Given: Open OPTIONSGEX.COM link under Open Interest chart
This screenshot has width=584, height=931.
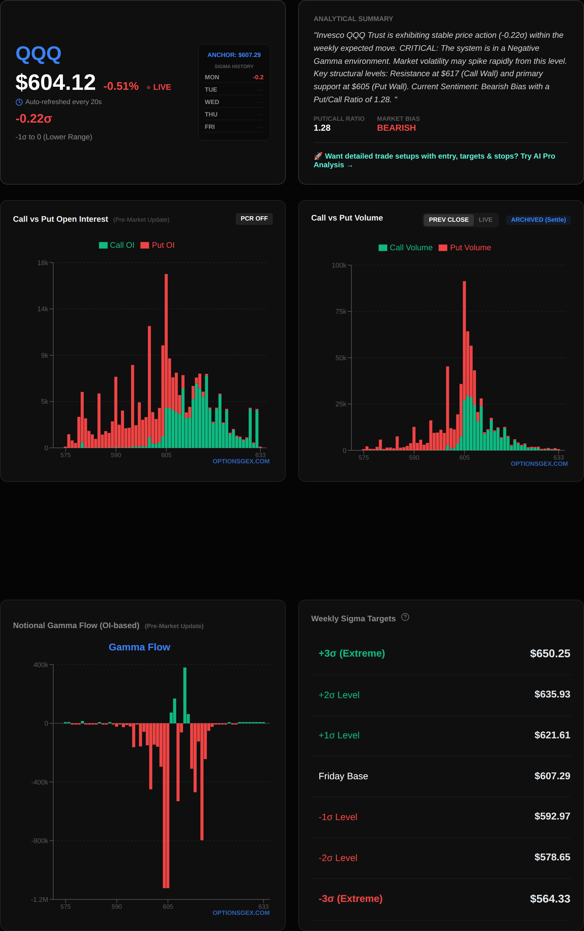Looking at the screenshot, I should point(241,461).
